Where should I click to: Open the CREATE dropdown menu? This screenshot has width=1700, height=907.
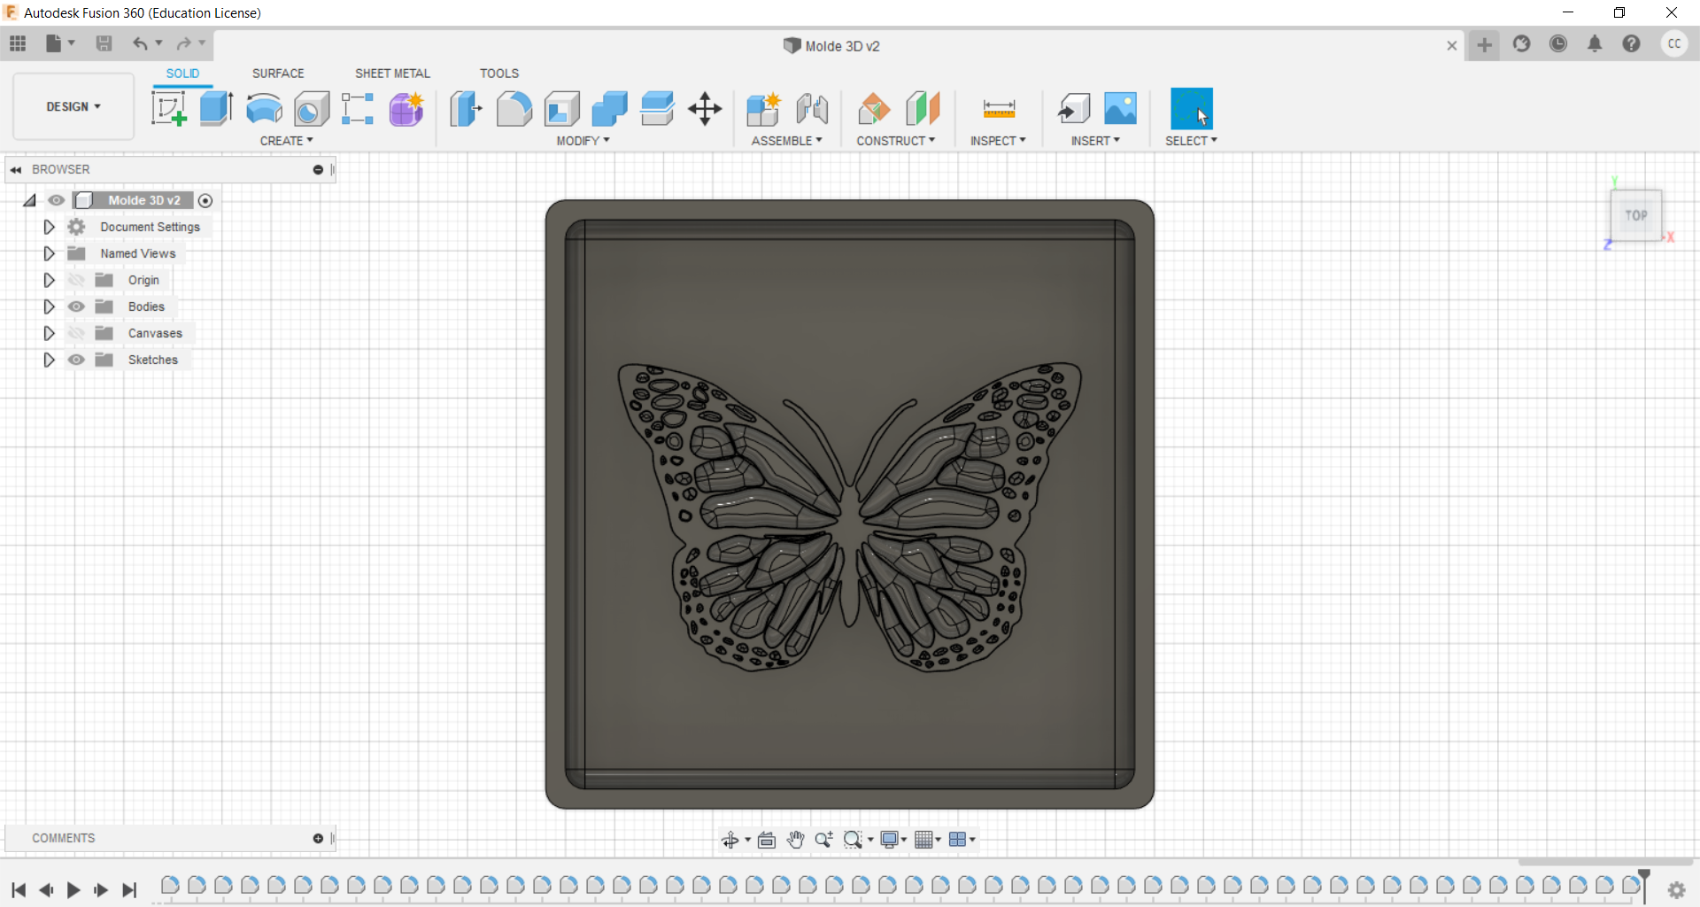[x=287, y=141]
